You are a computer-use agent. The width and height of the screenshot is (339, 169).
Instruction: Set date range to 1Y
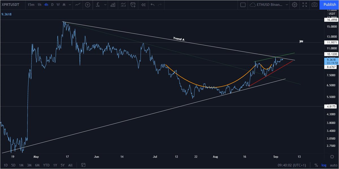coord(55,165)
